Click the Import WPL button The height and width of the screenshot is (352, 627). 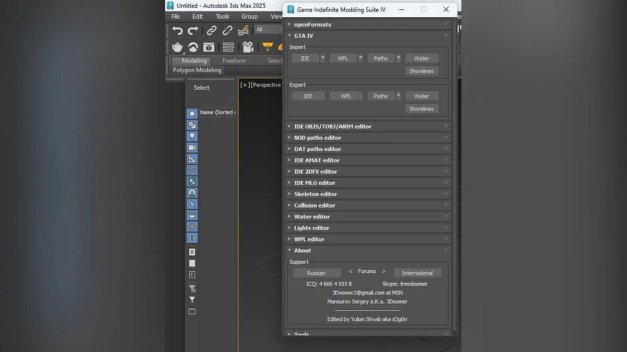coord(343,58)
